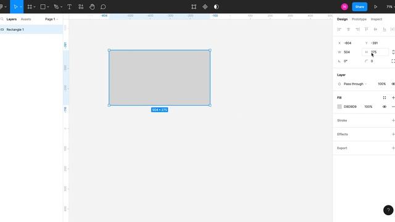This screenshot has width=395, height=222.
Task: Click the Effects section heading
Action: pyautogui.click(x=343, y=134)
